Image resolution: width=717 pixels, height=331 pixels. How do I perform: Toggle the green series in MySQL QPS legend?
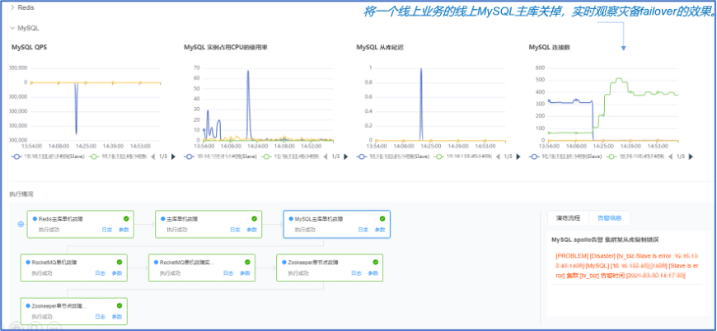[x=118, y=156]
